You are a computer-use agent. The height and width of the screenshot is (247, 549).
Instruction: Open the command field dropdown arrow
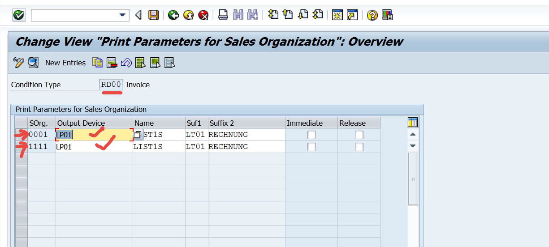[122, 15]
